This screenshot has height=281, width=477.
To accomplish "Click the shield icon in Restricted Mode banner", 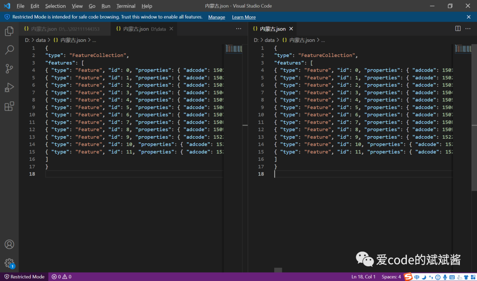I will (7, 17).
